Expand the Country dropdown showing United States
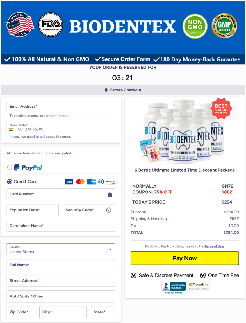The width and height of the screenshot is (246, 323). (x=61, y=249)
